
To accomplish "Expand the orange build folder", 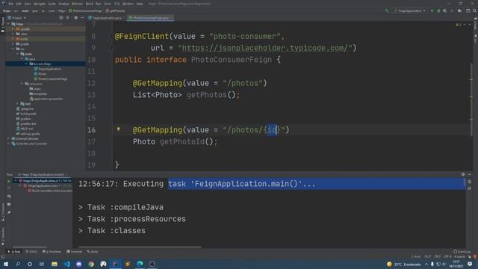I will pos(13,39).
